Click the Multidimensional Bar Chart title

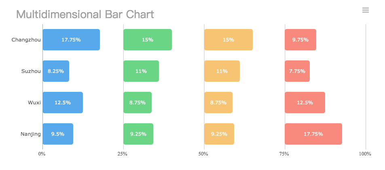(x=85, y=15)
